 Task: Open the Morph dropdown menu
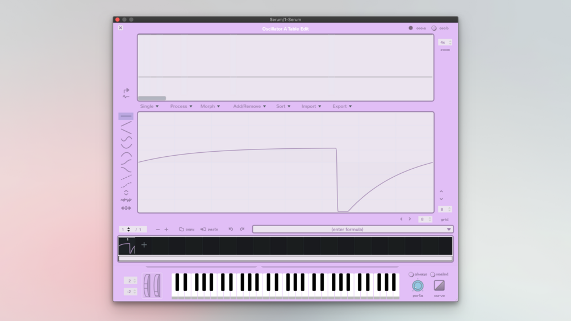point(210,106)
